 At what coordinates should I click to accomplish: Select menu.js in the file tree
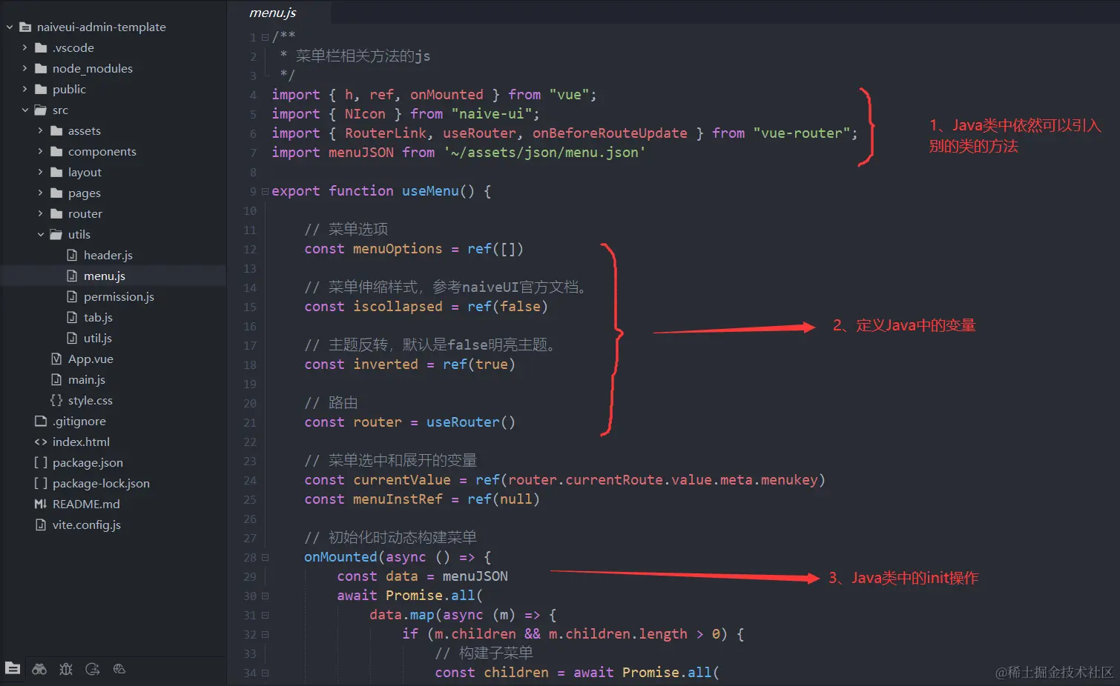105,276
